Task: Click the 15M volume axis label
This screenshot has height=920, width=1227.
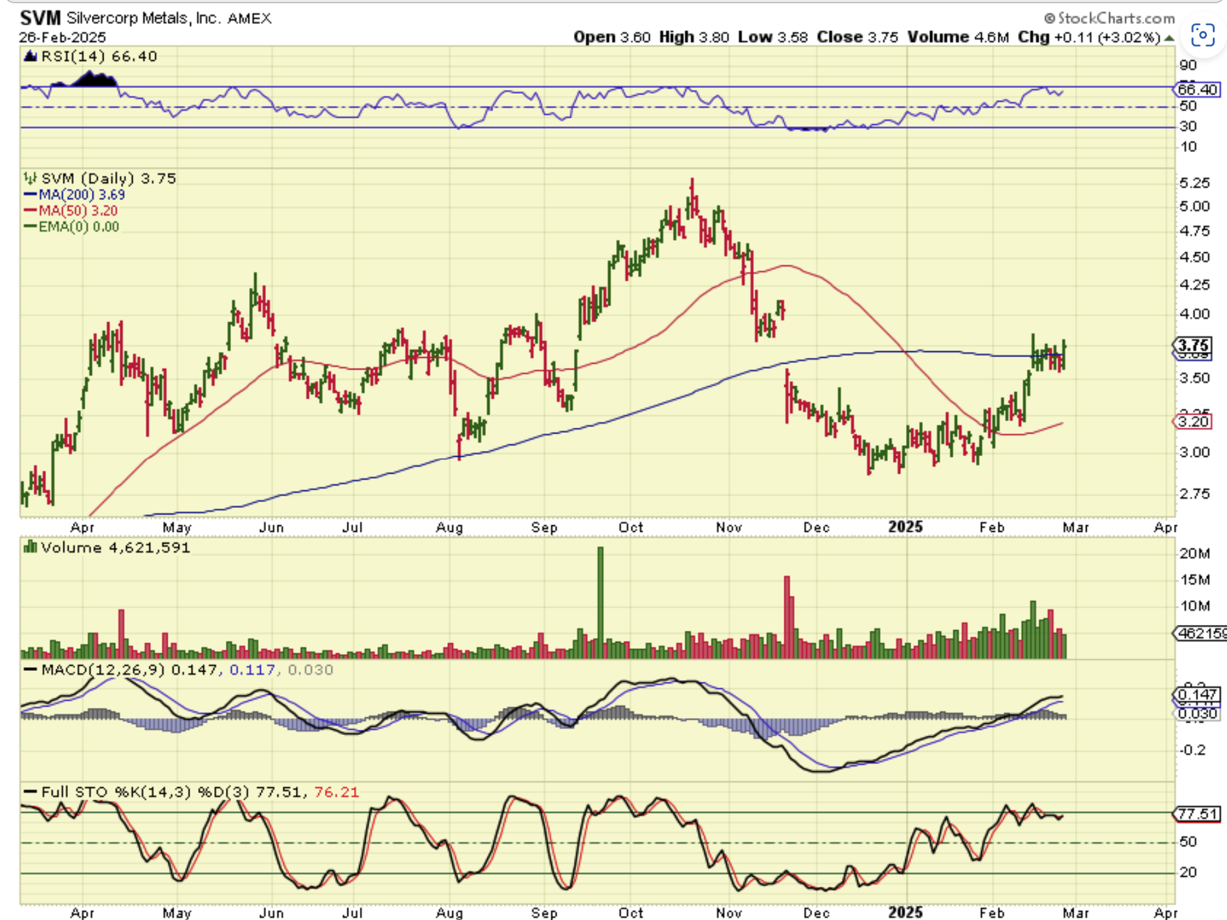Action: pos(1195,580)
